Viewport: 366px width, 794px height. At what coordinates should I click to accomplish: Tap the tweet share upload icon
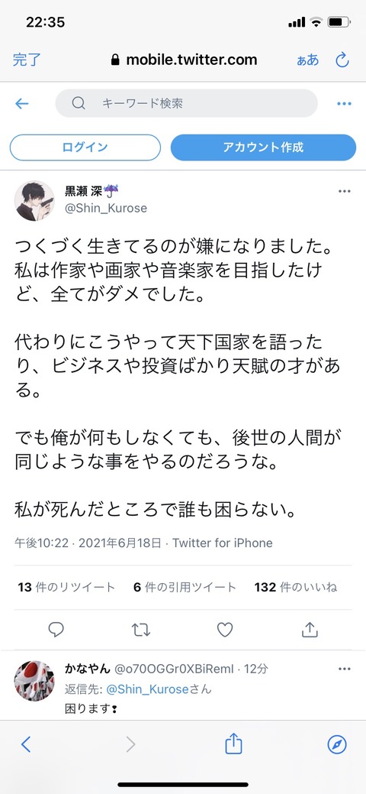310,630
